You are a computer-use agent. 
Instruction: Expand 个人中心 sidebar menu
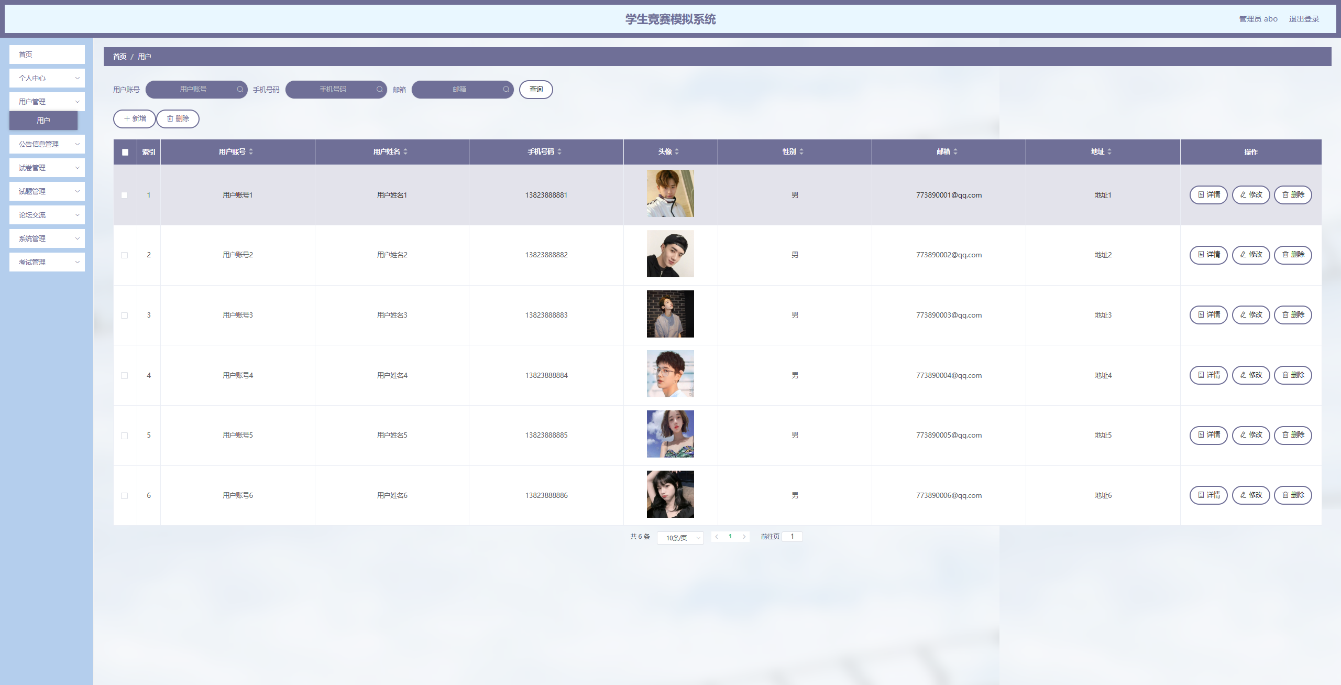coord(47,78)
